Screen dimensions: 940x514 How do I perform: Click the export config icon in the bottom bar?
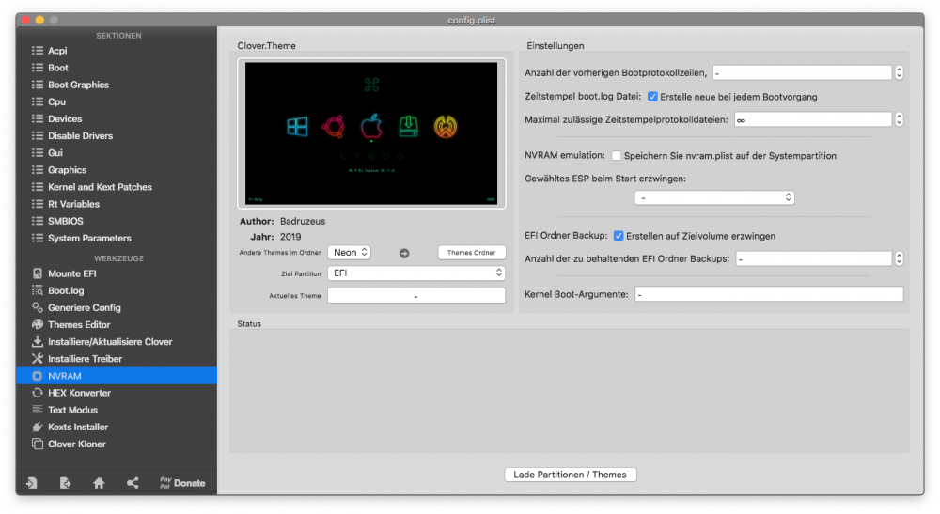coord(66,483)
